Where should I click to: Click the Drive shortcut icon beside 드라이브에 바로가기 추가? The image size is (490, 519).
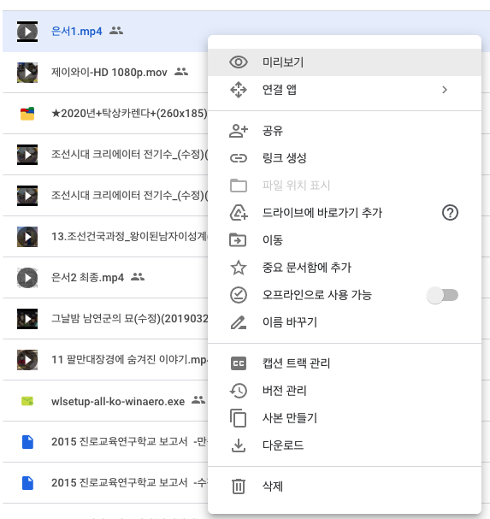pos(239,213)
